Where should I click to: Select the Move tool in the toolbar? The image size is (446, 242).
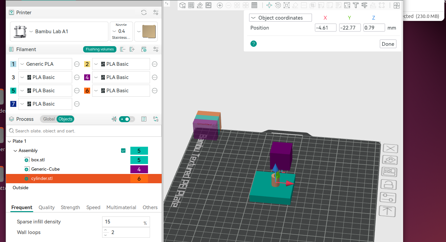point(269,5)
